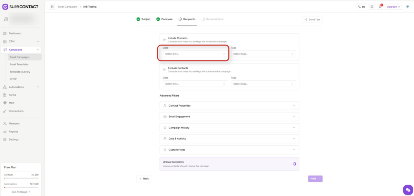Screen dimensions: 414x196
Task: Expand the Date & Activity filter
Action: click(229, 139)
